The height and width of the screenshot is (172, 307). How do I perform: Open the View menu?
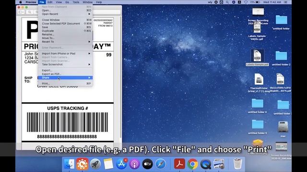tap(59, 2)
